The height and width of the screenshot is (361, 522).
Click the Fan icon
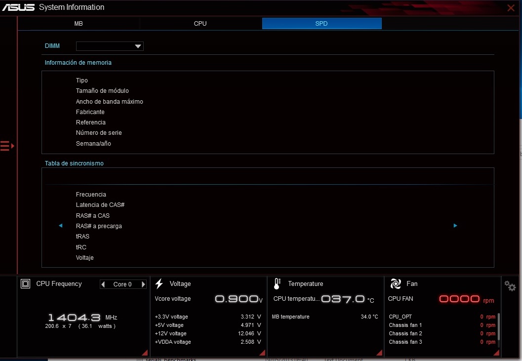coord(396,283)
